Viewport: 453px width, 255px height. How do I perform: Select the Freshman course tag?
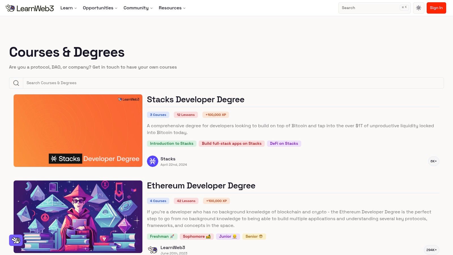point(162,237)
